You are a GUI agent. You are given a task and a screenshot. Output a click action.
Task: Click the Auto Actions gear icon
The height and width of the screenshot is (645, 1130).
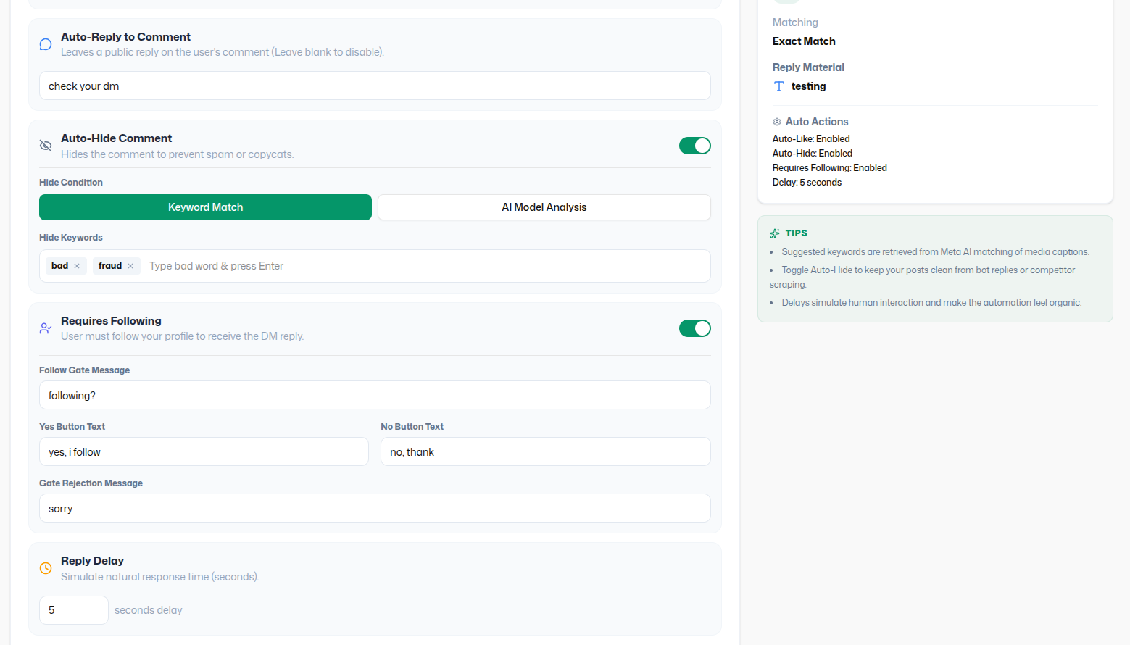coord(777,122)
